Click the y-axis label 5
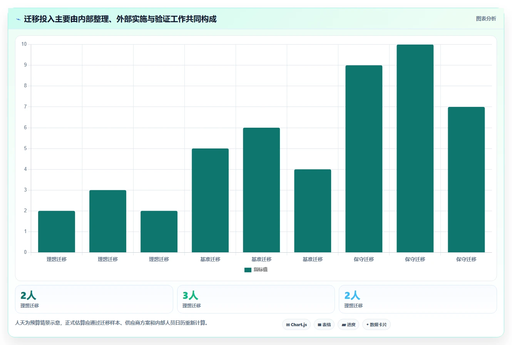The image size is (512, 345). [x=25, y=148]
